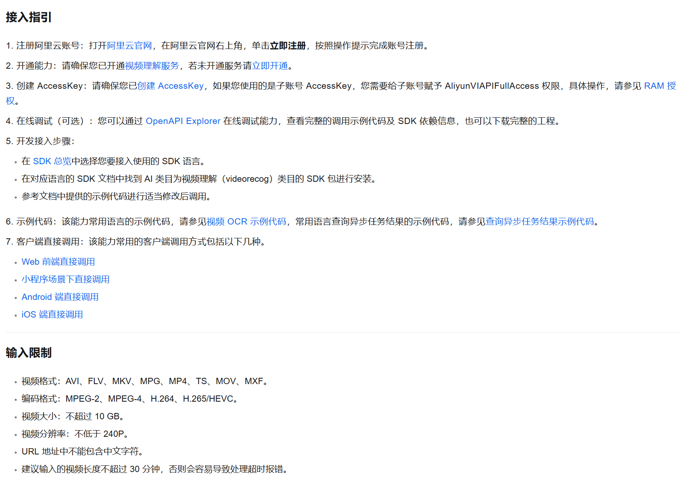Click the 5. 开发接入步骤 line
The height and width of the screenshot is (480, 691).
40,141
